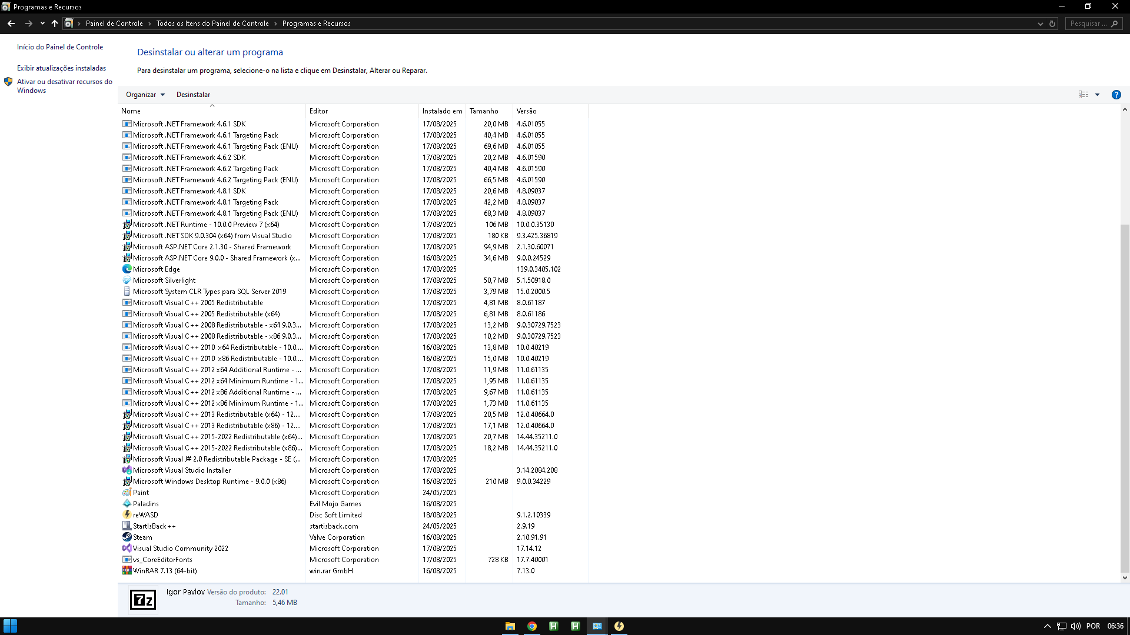
Task: Click the scrollbar up arrow
Action: 1125,110
